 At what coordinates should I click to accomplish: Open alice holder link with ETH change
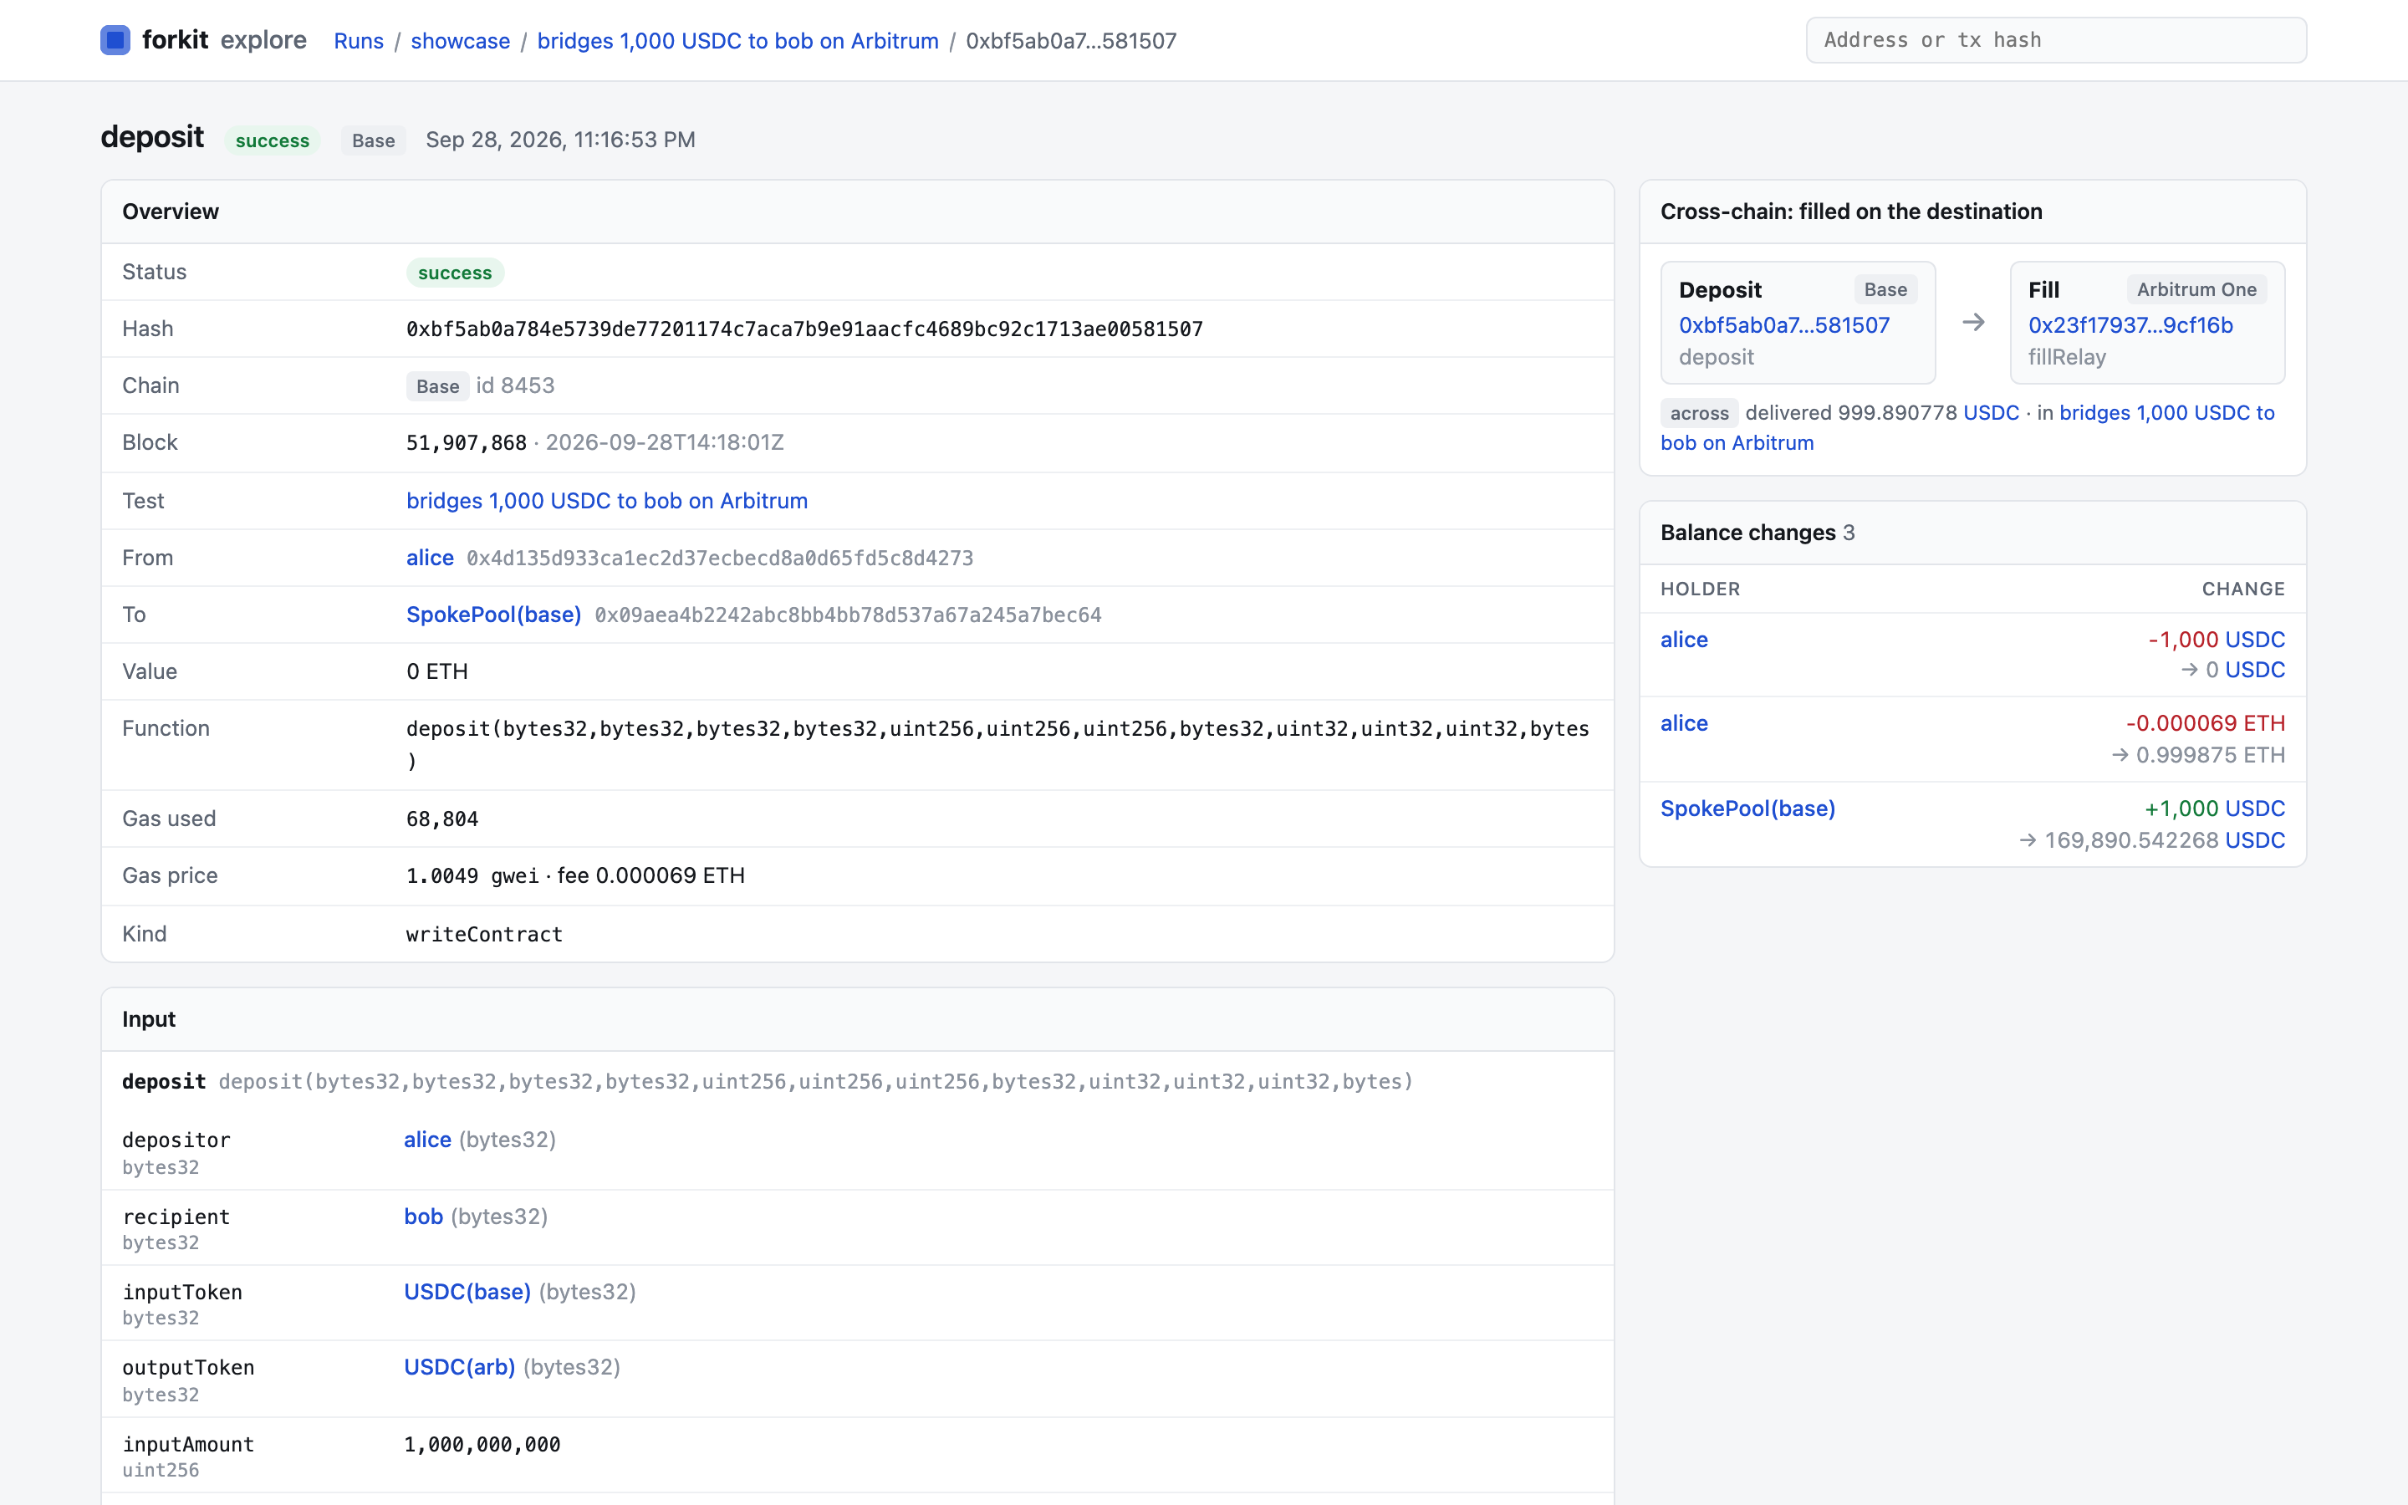pos(1684,723)
